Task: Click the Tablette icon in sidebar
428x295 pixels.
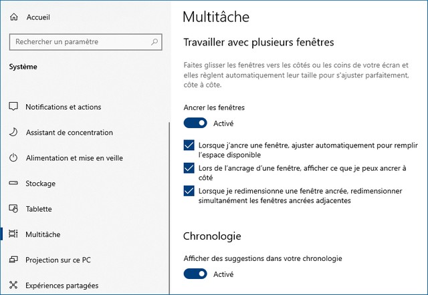Action: click(13, 209)
